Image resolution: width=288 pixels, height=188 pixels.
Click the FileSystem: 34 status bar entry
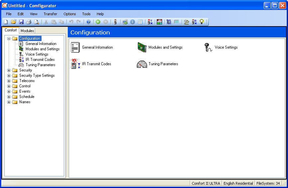[268, 183]
